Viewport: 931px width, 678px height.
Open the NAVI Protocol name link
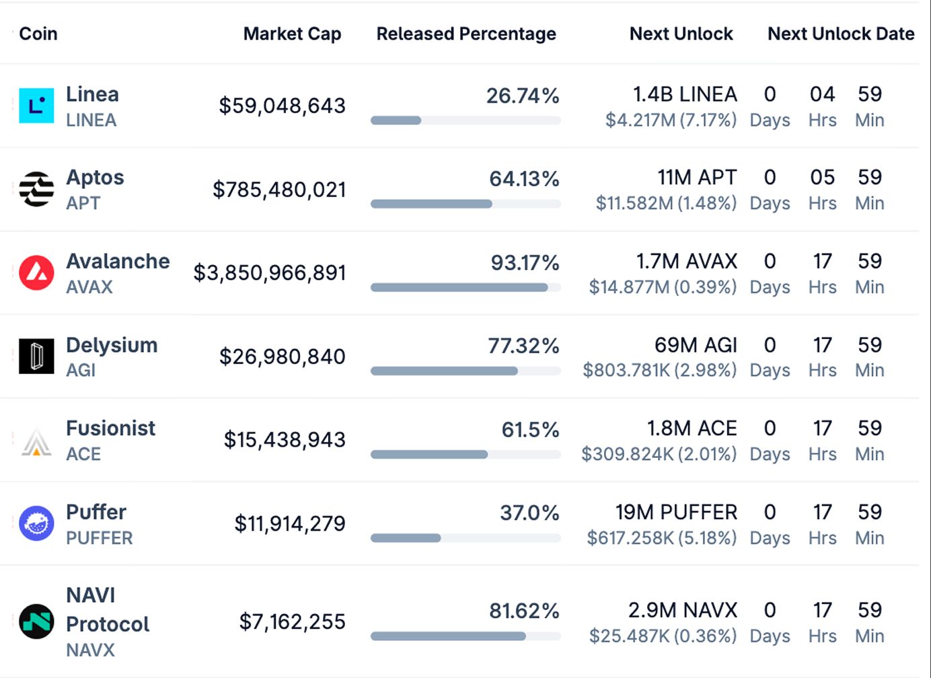click(108, 610)
